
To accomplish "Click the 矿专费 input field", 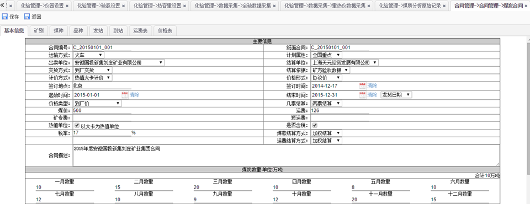I will [102, 118].
